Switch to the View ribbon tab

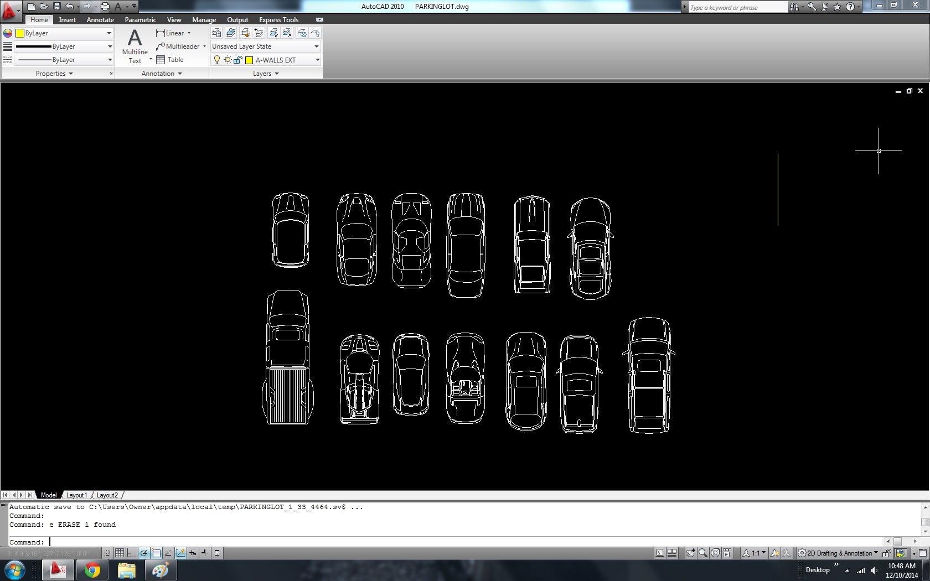[174, 20]
